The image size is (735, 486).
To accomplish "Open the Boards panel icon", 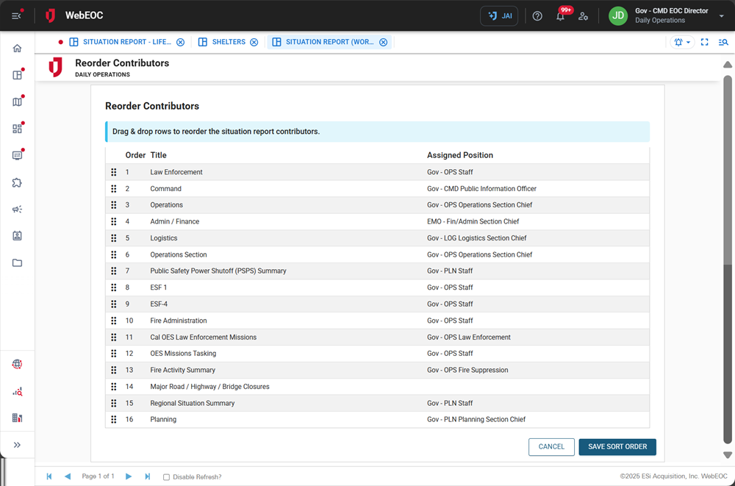I will pos(17,74).
